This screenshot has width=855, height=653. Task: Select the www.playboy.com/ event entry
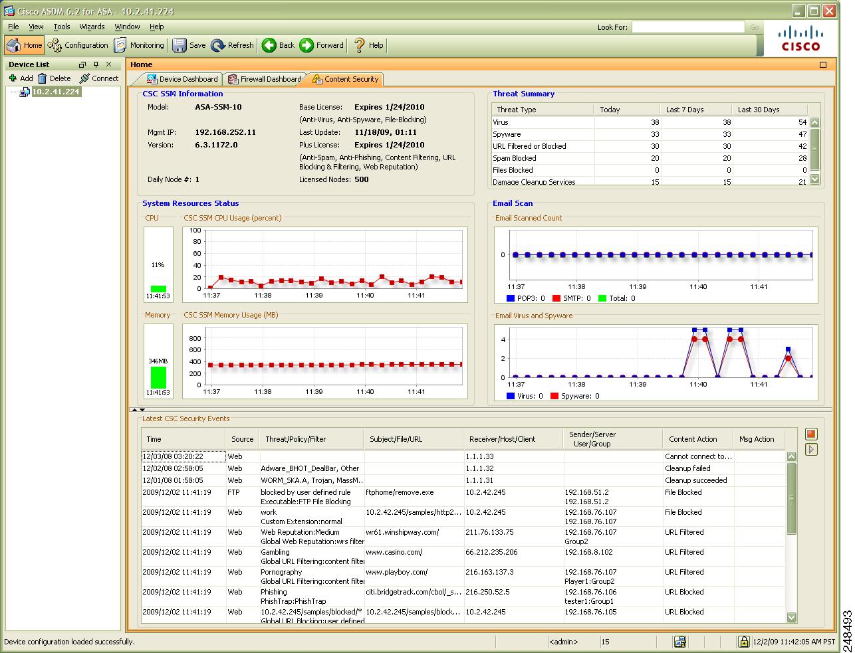pos(463,577)
